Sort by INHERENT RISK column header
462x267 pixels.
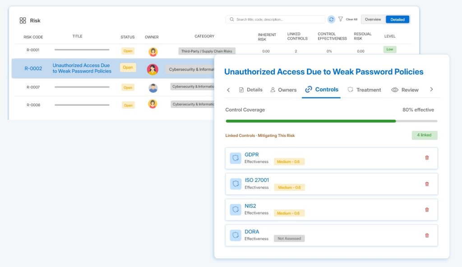point(267,37)
